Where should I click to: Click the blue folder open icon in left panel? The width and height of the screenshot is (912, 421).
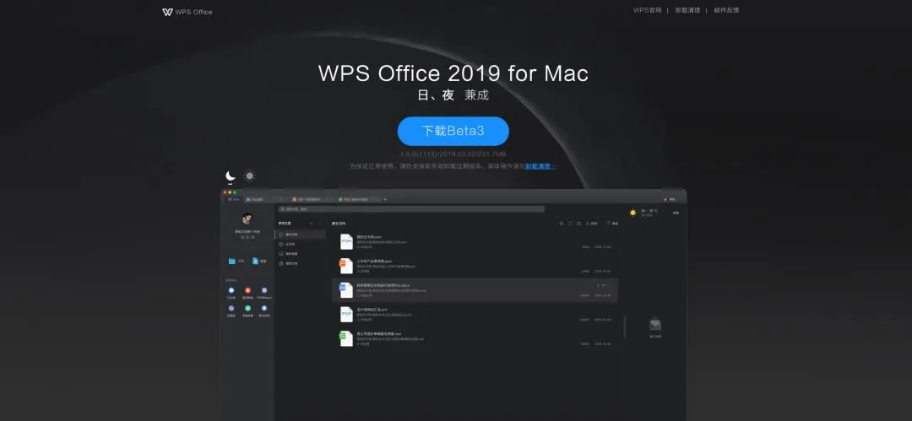[232, 261]
